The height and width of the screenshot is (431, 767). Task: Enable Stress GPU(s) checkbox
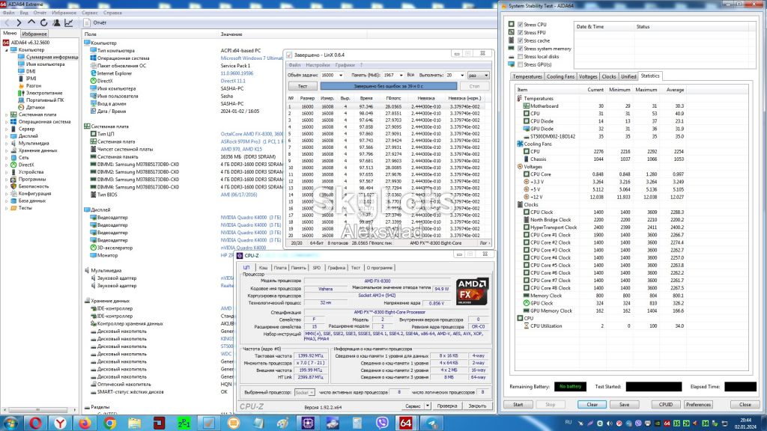tap(520, 64)
